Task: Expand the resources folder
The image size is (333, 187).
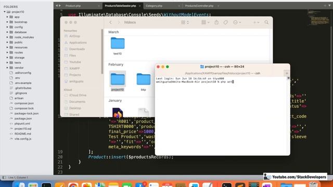Action: click(x=7, y=47)
